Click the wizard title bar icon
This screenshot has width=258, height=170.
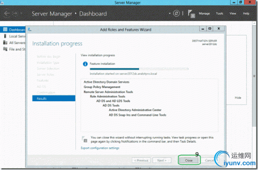coord(29,29)
